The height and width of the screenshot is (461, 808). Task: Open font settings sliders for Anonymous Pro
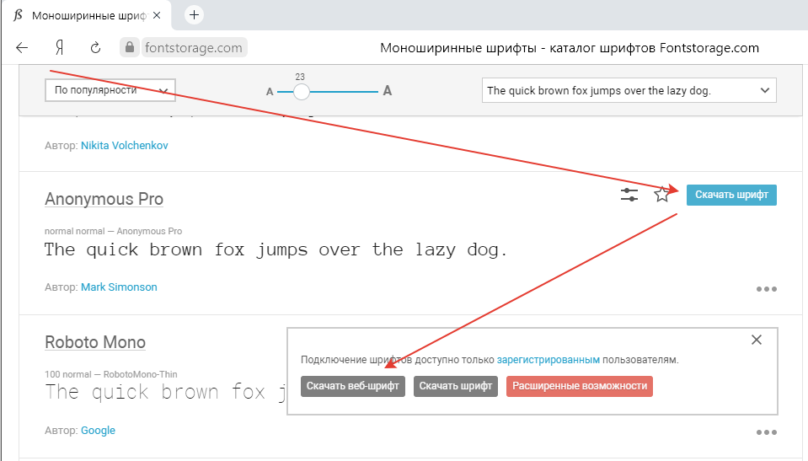tap(629, 196)
